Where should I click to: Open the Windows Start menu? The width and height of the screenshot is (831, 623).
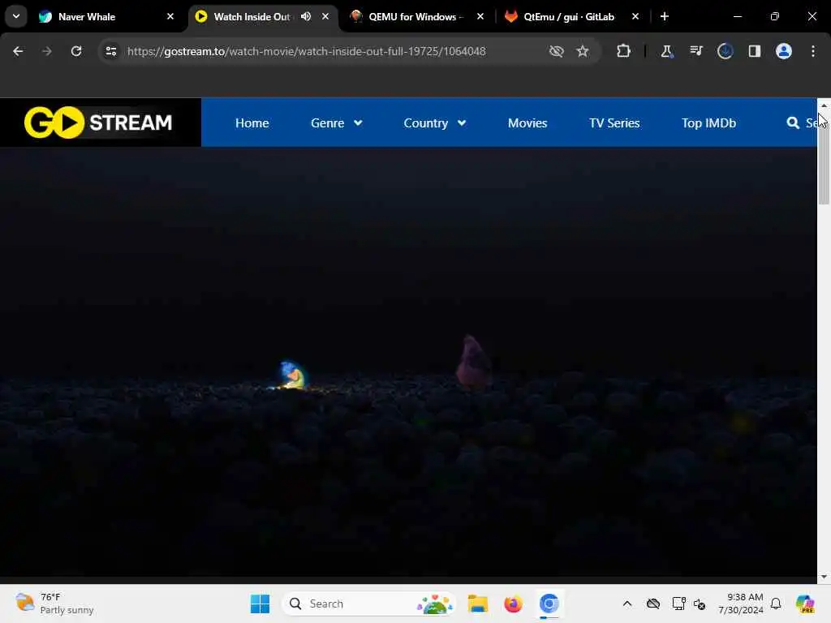click(x=260, y=604)
